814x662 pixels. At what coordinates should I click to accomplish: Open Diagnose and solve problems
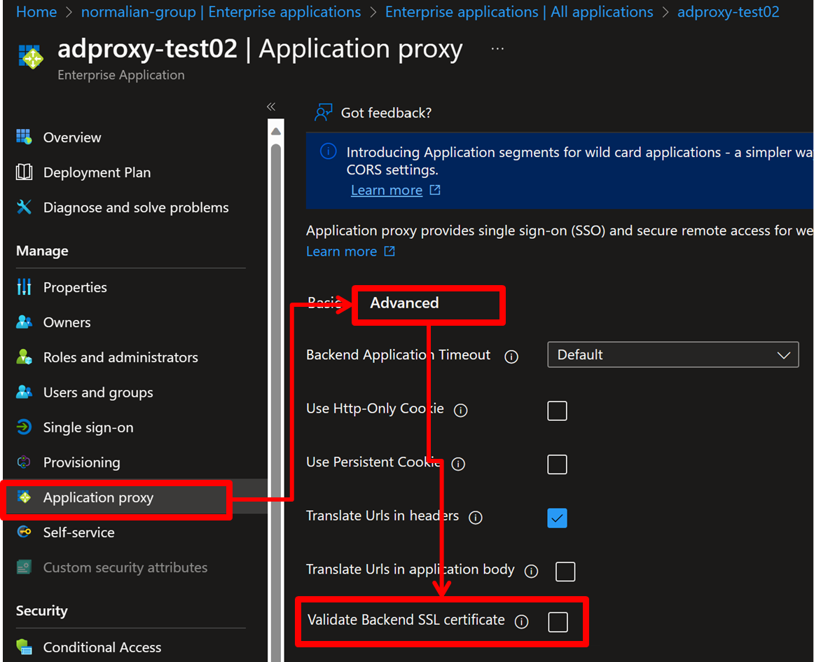pyautogui.click(x=136, y=207)
